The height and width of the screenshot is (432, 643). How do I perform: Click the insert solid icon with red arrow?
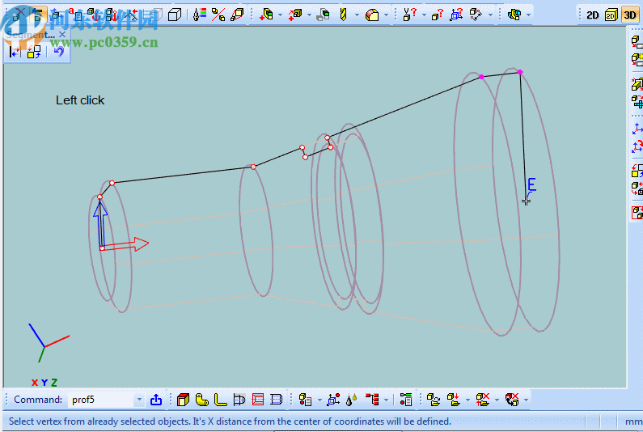click(x=295, y=15)
